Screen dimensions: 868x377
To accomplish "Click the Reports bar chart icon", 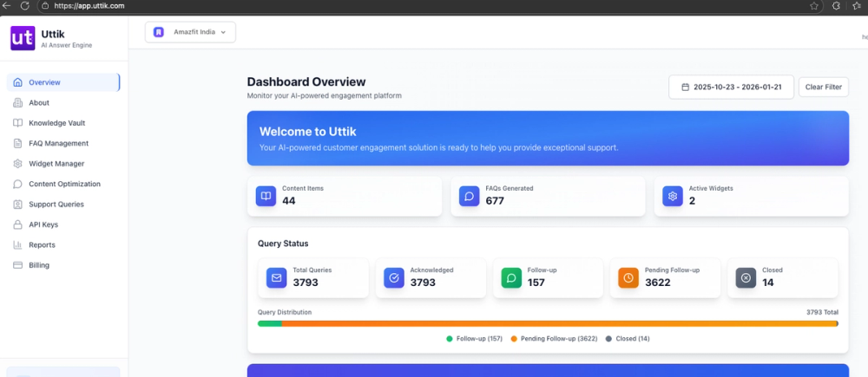I will coord(17,245).
